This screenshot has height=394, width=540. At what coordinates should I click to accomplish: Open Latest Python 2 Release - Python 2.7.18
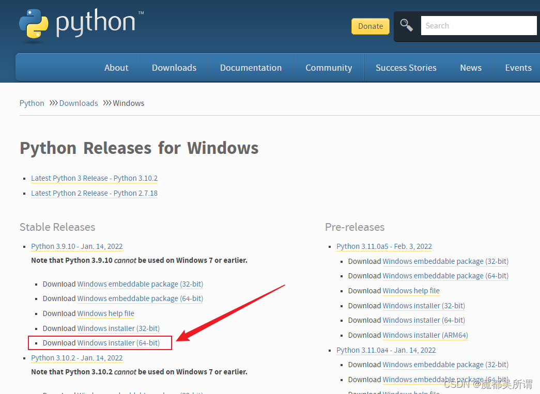[x=95, y=194]
